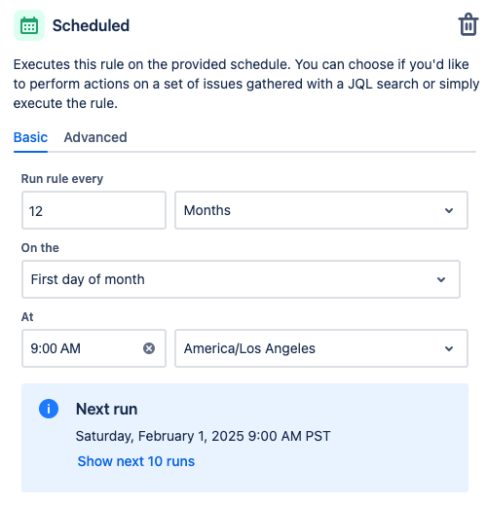Click the 9:00 AM time input field

pyautogui.click(x=94, y=348)
